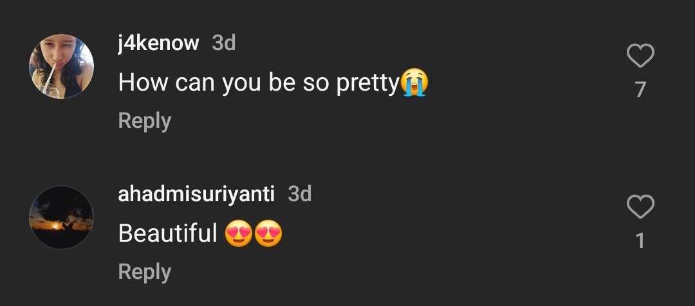Image resolution: width=695 pixels, height=306 pixels.
Task: Click the second heart-eyes emoji after Beautiful
Action: pos(268,234)
